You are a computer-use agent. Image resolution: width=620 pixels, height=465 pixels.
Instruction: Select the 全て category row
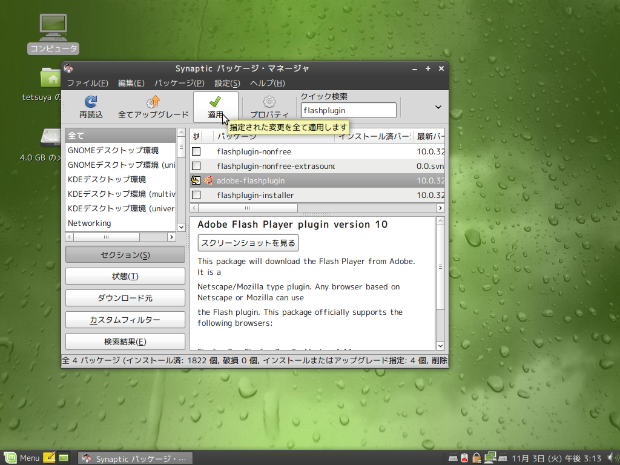pos(120,136)
